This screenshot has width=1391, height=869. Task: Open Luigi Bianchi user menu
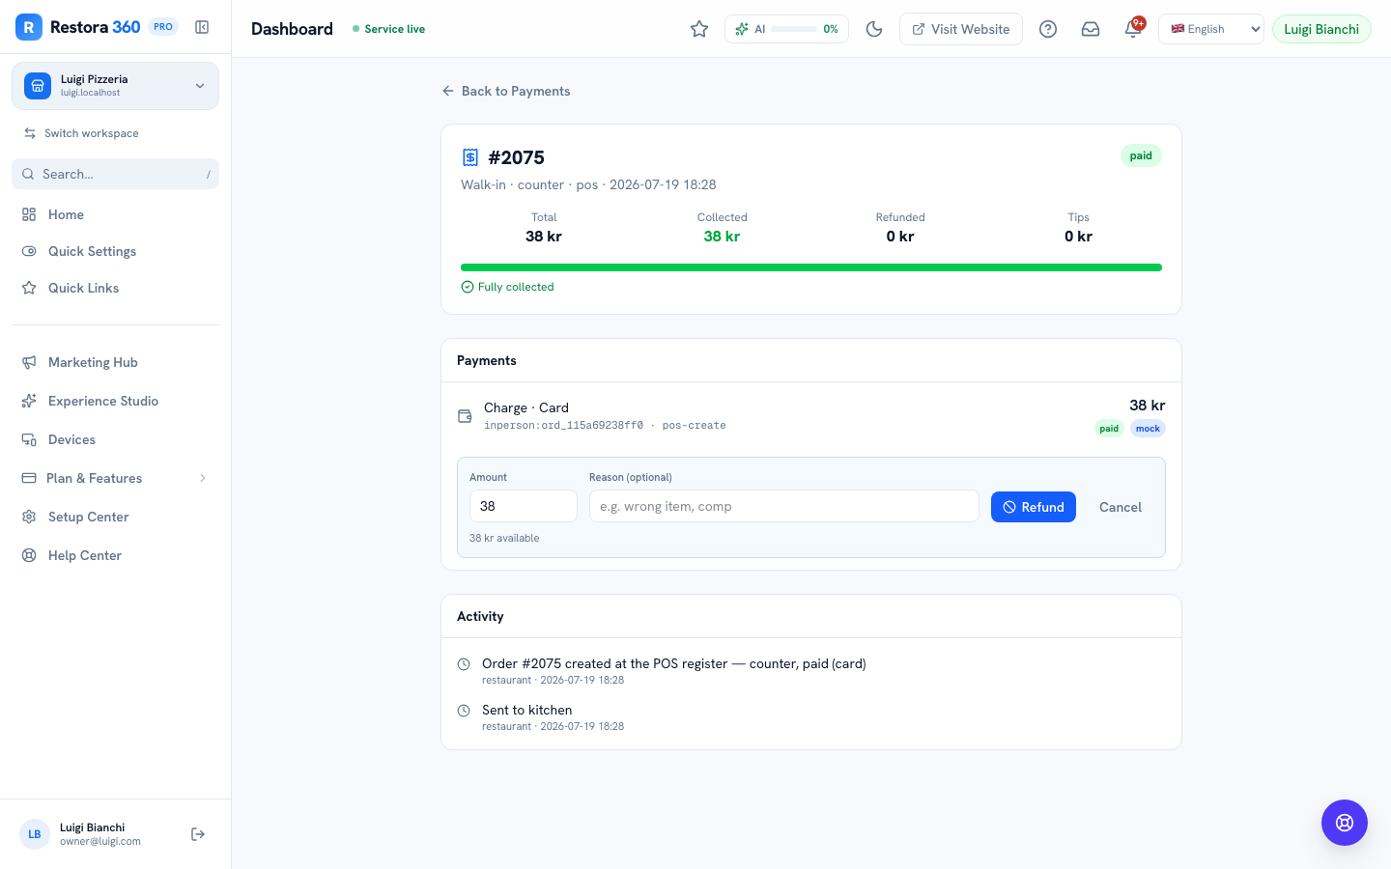(x=1321, y=29)
